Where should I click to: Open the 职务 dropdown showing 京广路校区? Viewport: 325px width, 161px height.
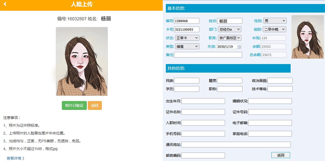230,38
